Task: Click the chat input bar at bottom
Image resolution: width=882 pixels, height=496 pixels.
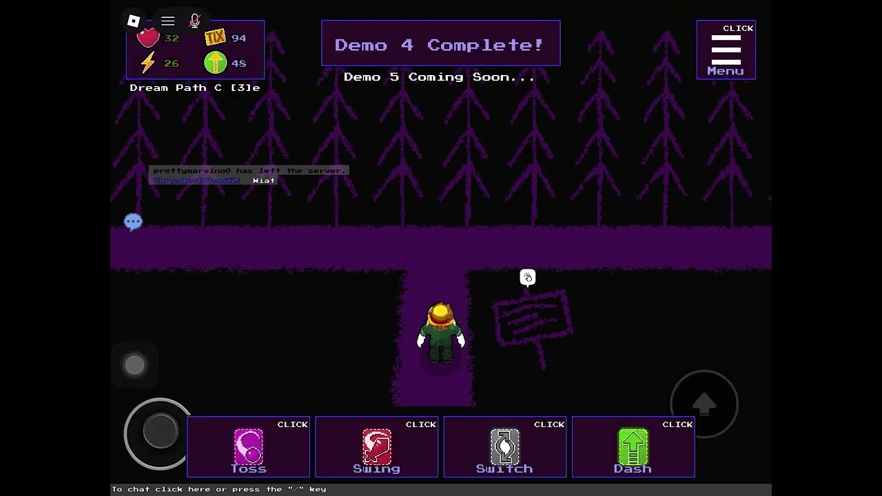Action: coord(441,489)
